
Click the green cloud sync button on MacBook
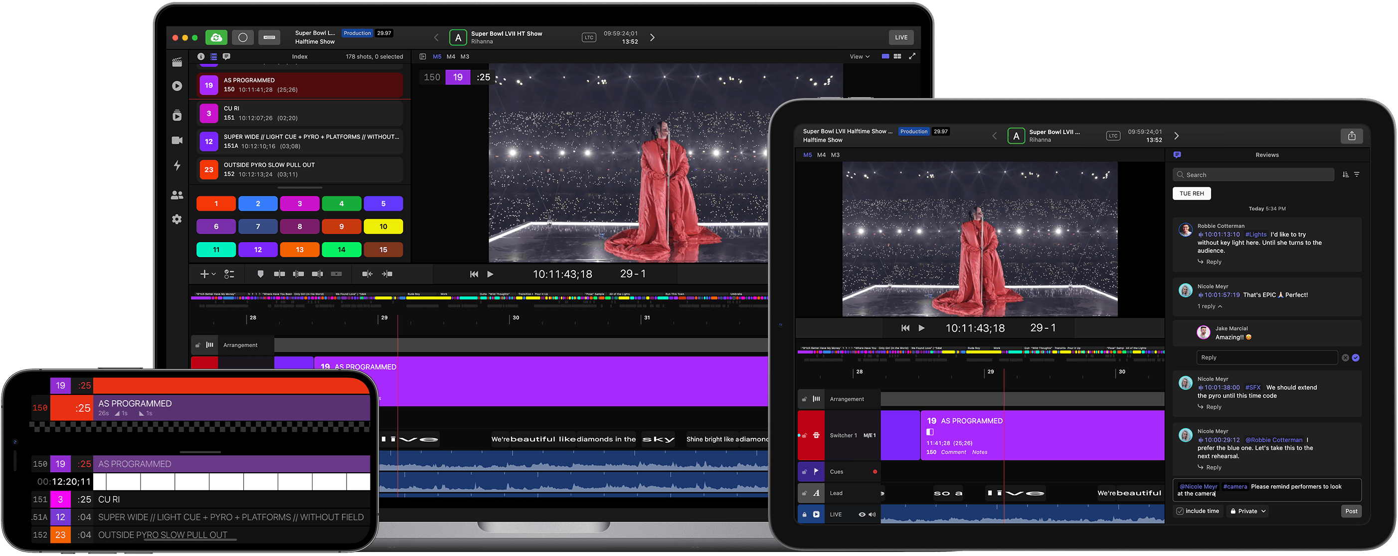pyautogui.click(x=216, y=37)
